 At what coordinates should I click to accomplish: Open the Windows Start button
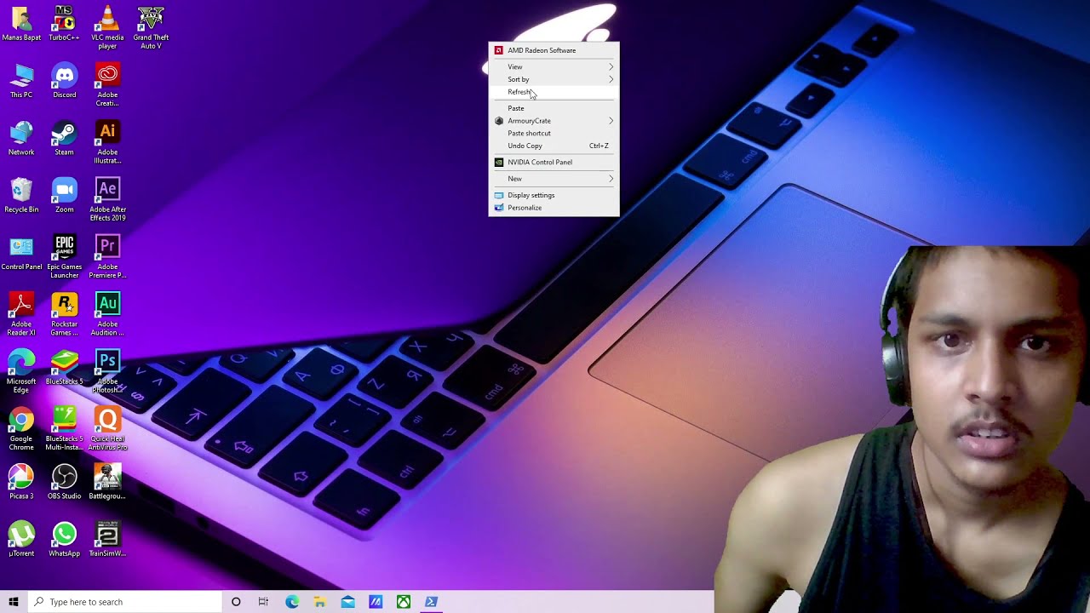click(x=14, y=602)
